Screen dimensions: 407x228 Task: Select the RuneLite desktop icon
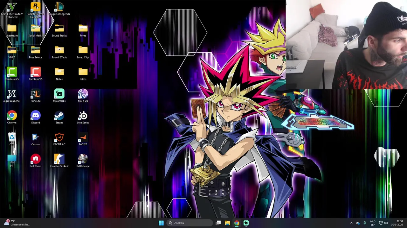(36, 96)
